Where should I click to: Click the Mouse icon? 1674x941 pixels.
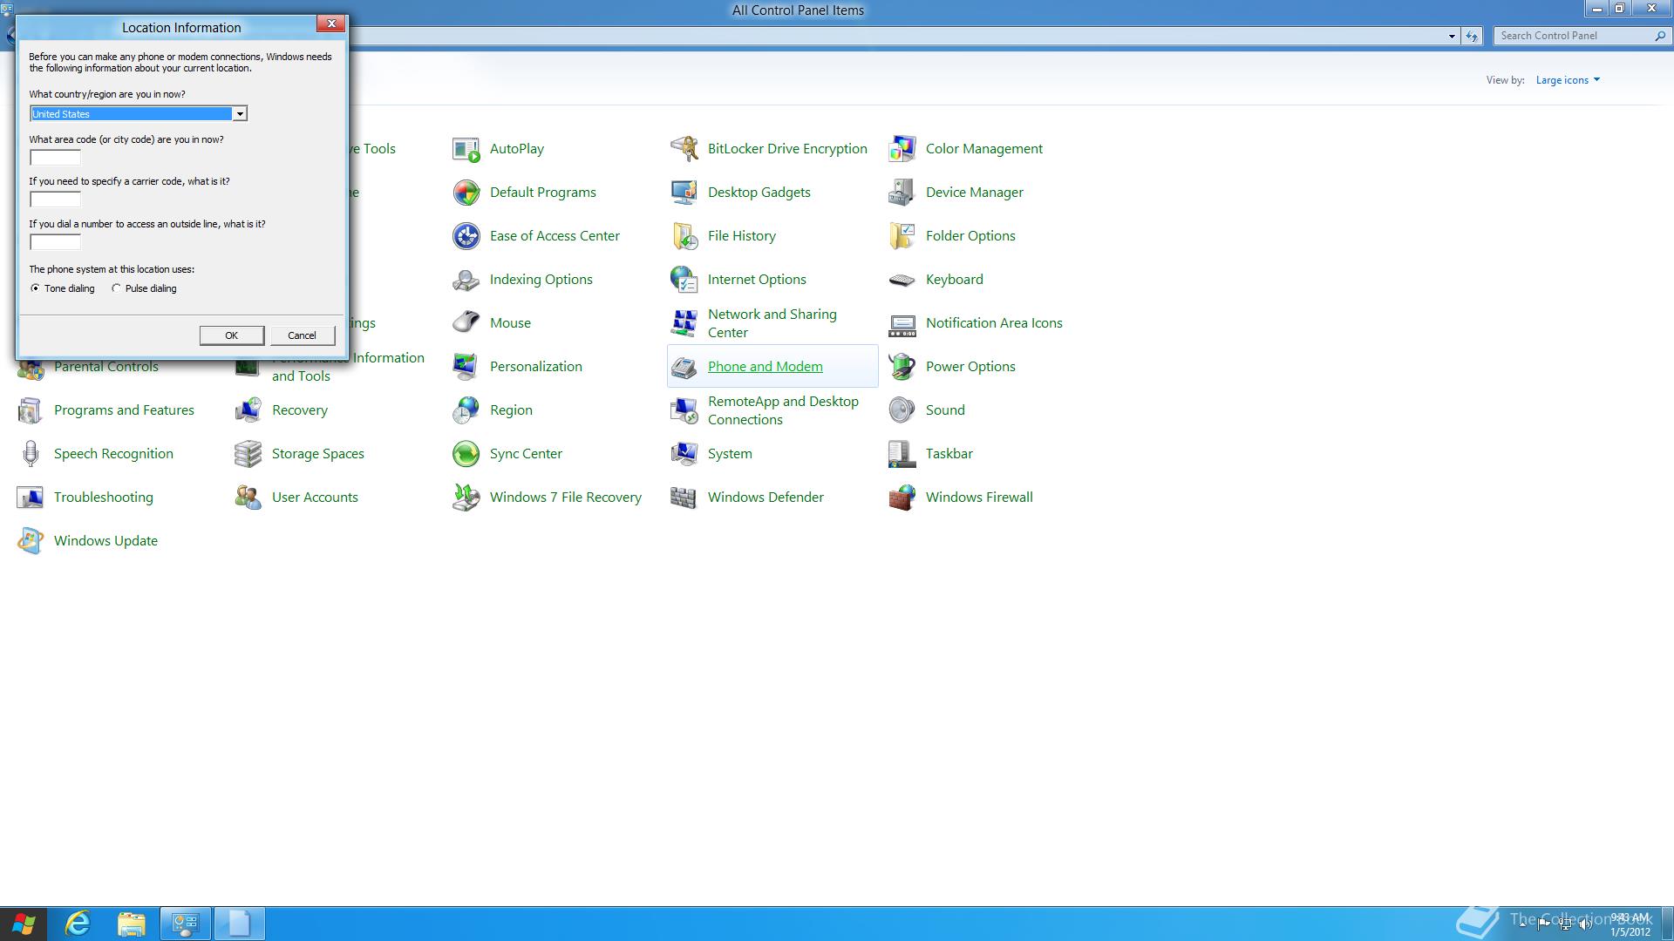tap(466, 323)
